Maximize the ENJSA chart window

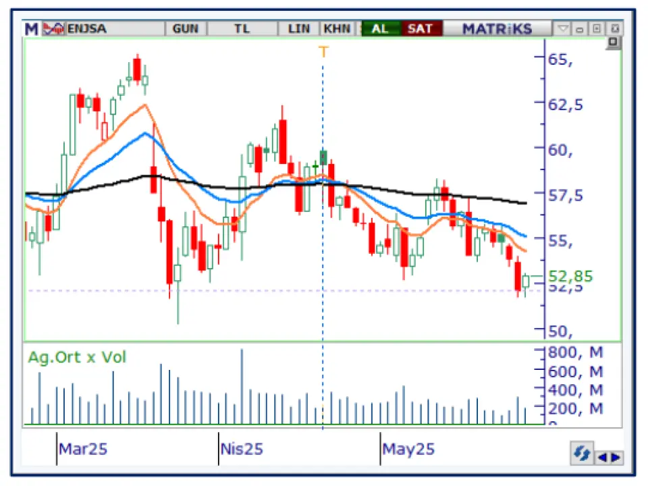(x=597, y=29)
